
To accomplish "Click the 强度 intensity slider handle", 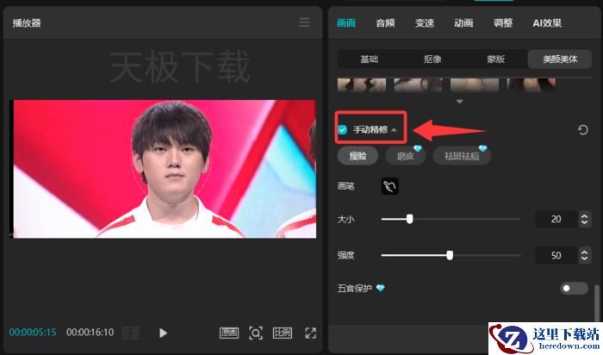I will (450, 255).
